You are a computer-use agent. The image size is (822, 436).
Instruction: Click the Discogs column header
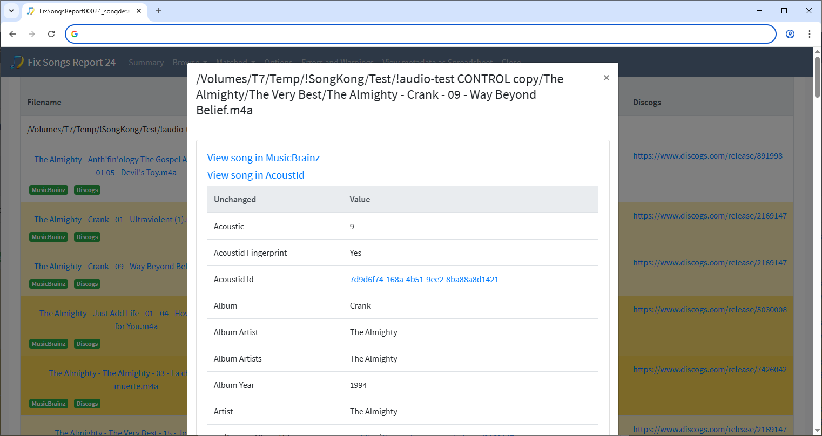[647, 103]
